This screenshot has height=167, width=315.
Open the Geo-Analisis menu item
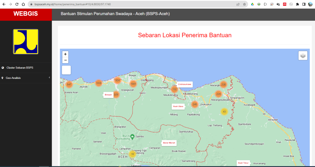(13, 78)
